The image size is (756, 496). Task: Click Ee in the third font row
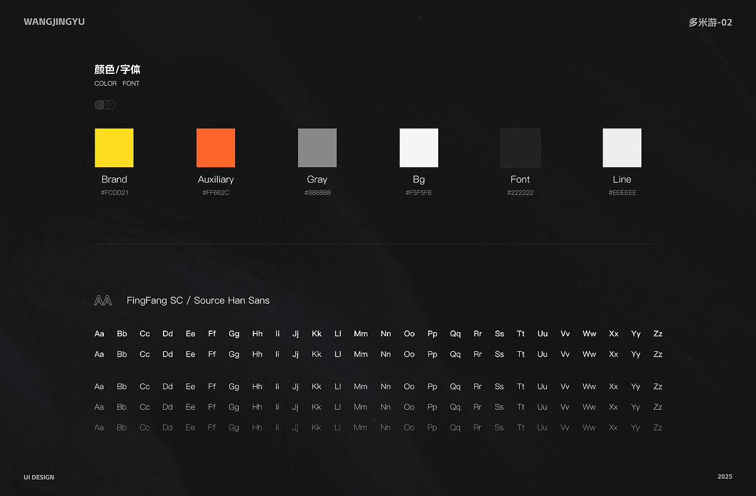pyautogui.click(x=190, y=387)
